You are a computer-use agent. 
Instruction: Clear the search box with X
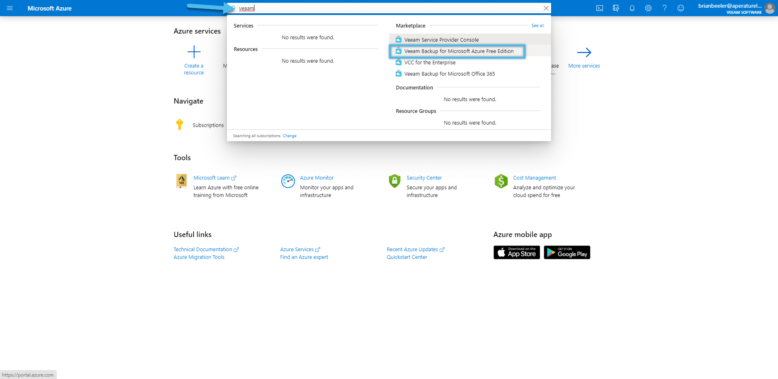click(546, 8)
